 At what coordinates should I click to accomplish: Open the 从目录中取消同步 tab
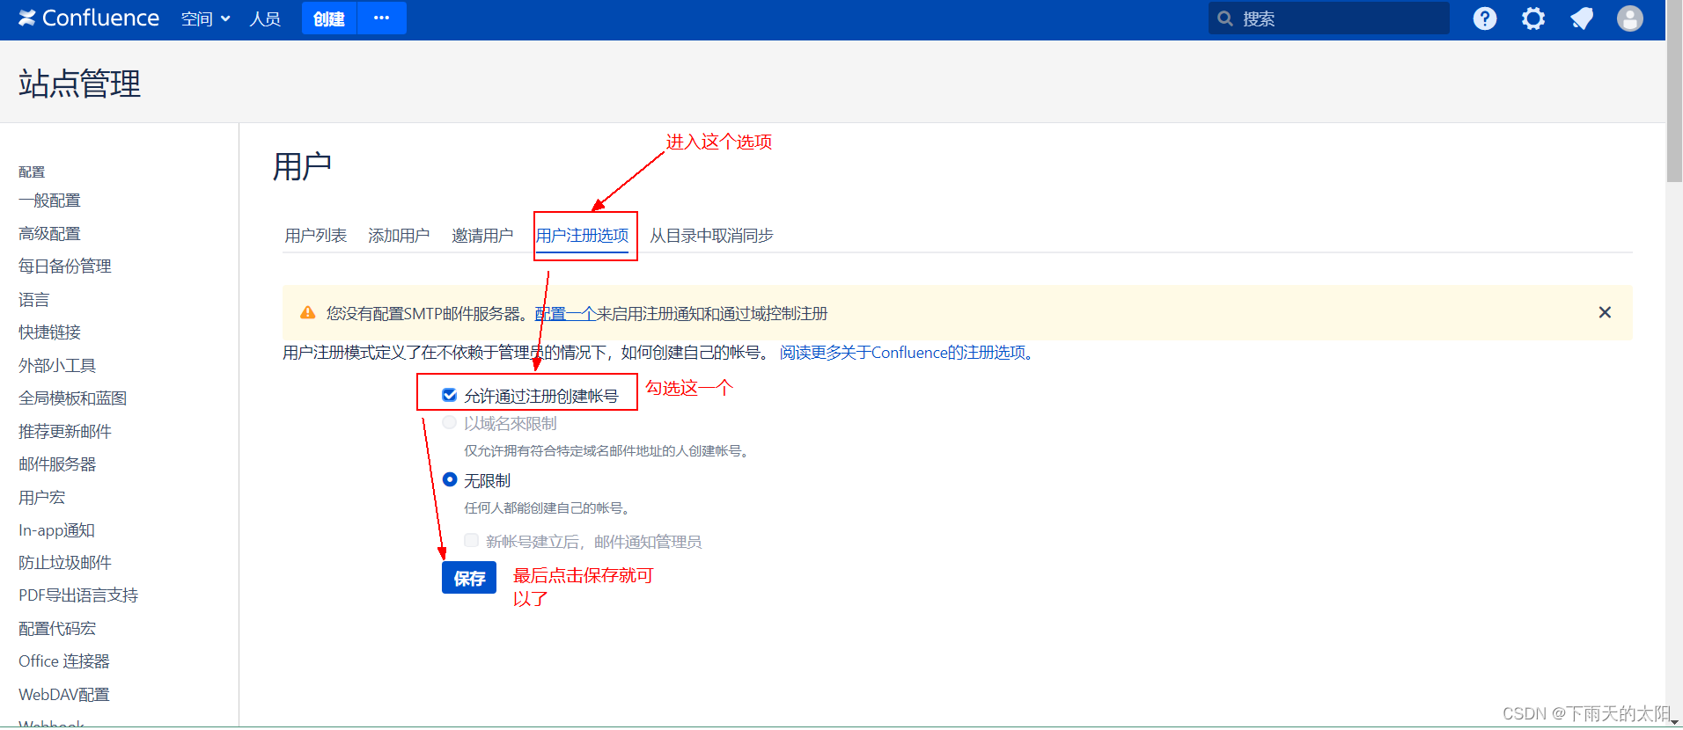711,235
